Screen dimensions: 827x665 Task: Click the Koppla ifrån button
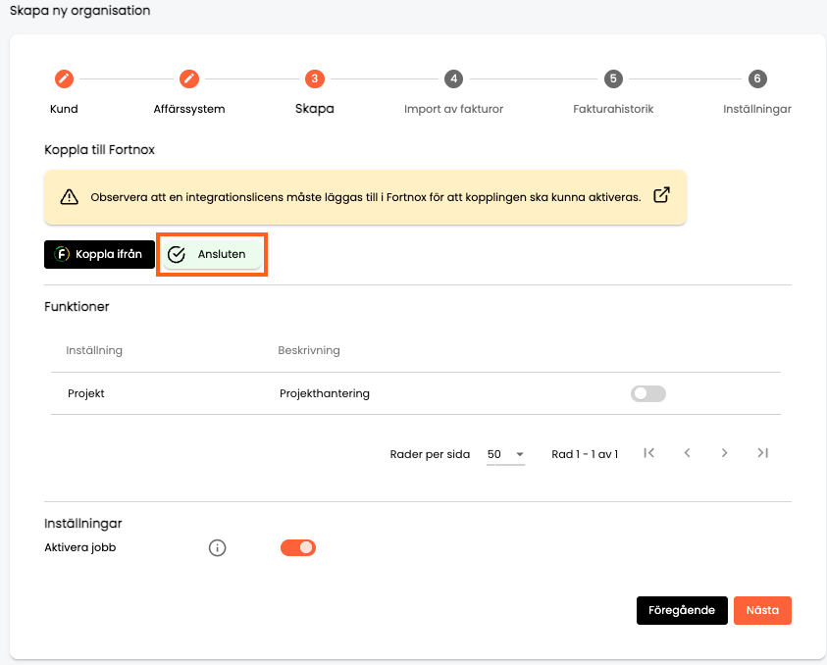point(100,255)
